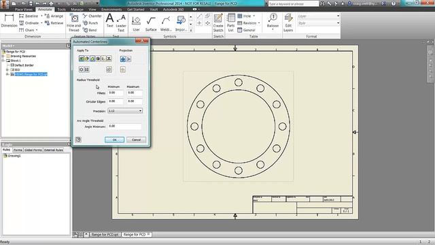The image size is (435, 245).
Task: Confirm with OK in Automated Centerlines
Action: point(115,140)
